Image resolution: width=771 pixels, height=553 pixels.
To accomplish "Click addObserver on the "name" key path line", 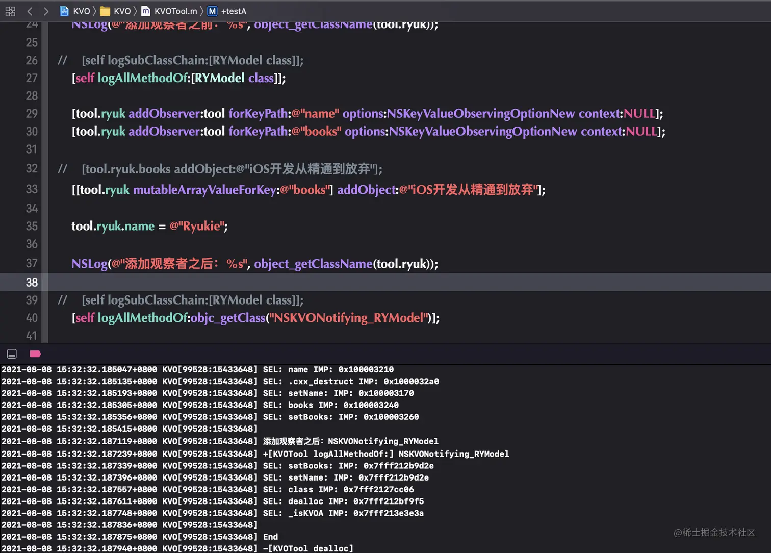I will [165, 113].
